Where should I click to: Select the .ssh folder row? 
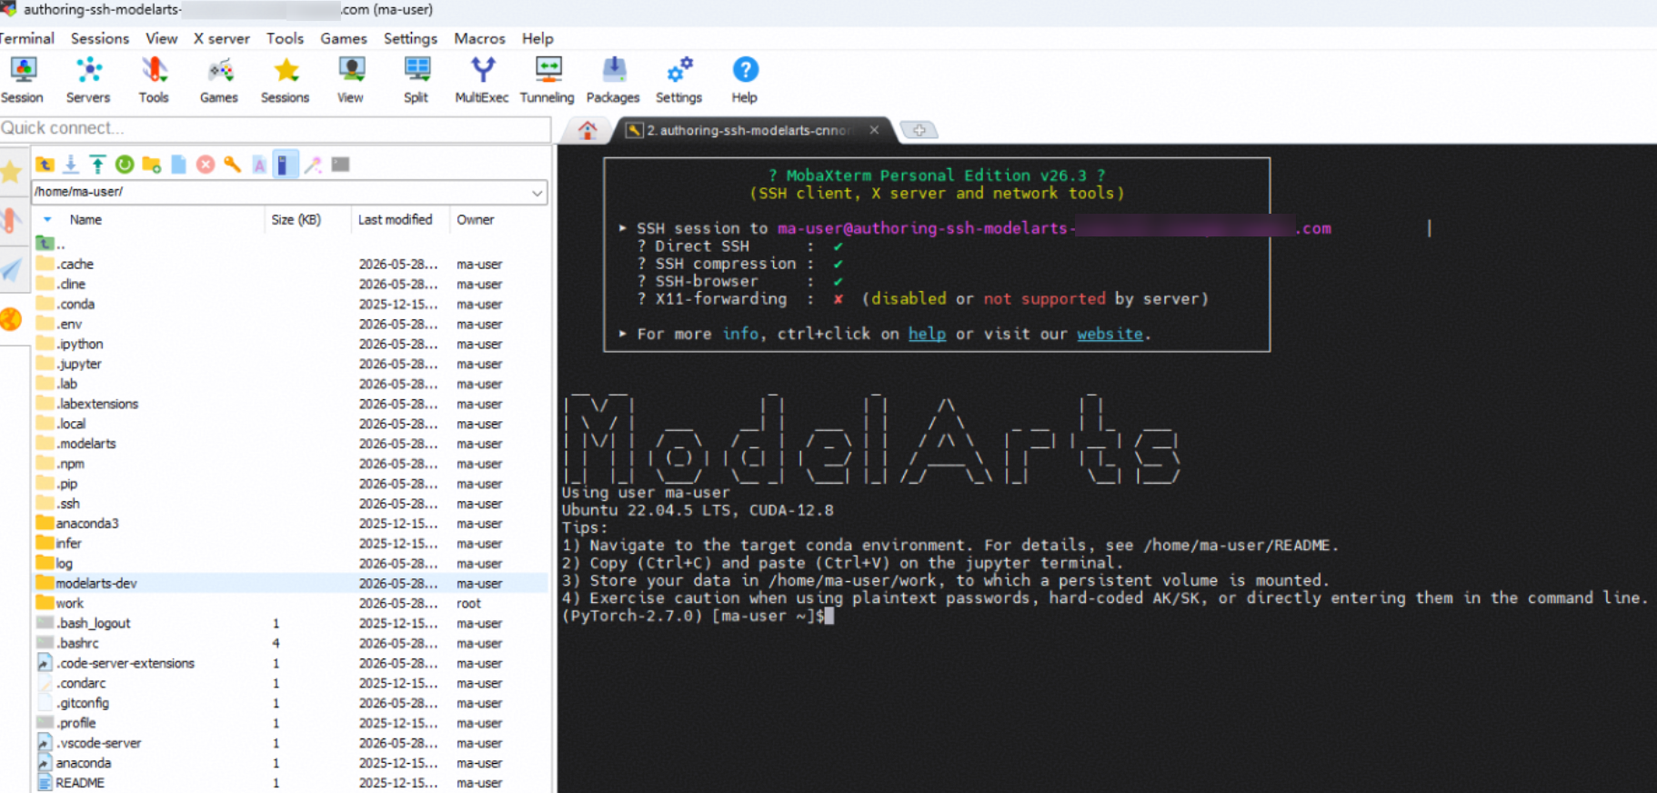[291, 504]
